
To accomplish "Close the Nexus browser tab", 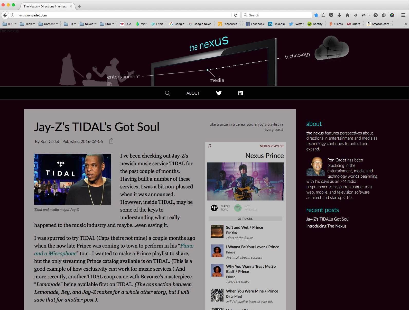I will (71, 6).
